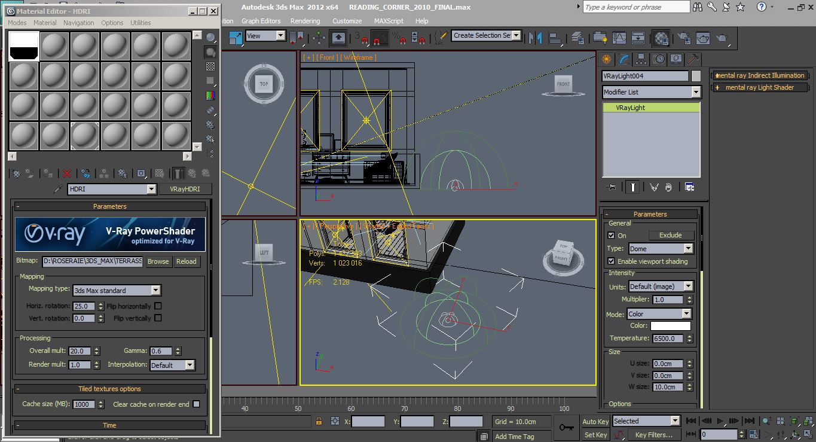Click the white light Color swatch
This screenshot has width=816, height=442.
pyautogui.click(x=671, y=326)
